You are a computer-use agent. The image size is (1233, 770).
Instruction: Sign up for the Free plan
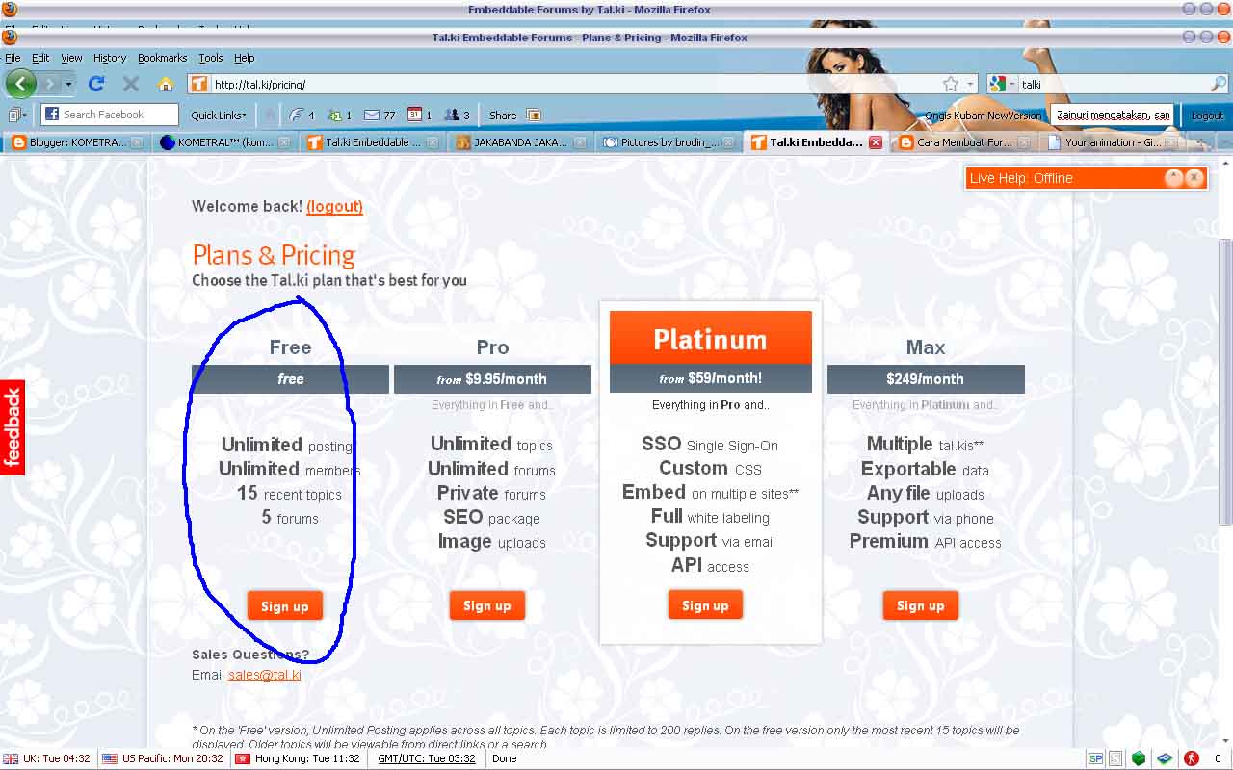tap(284, 606)
